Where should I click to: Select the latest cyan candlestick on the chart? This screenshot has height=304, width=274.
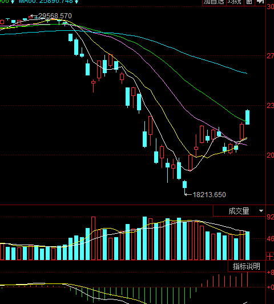pyautogui.click(x=248, y=117)
